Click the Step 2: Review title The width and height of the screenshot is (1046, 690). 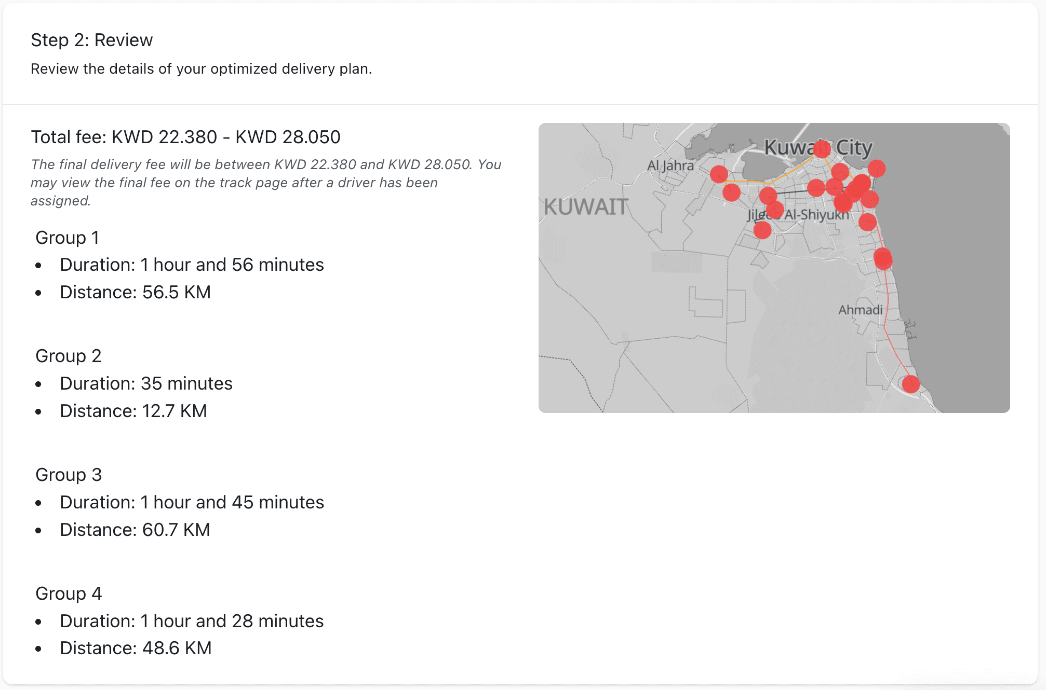[91, 40]
